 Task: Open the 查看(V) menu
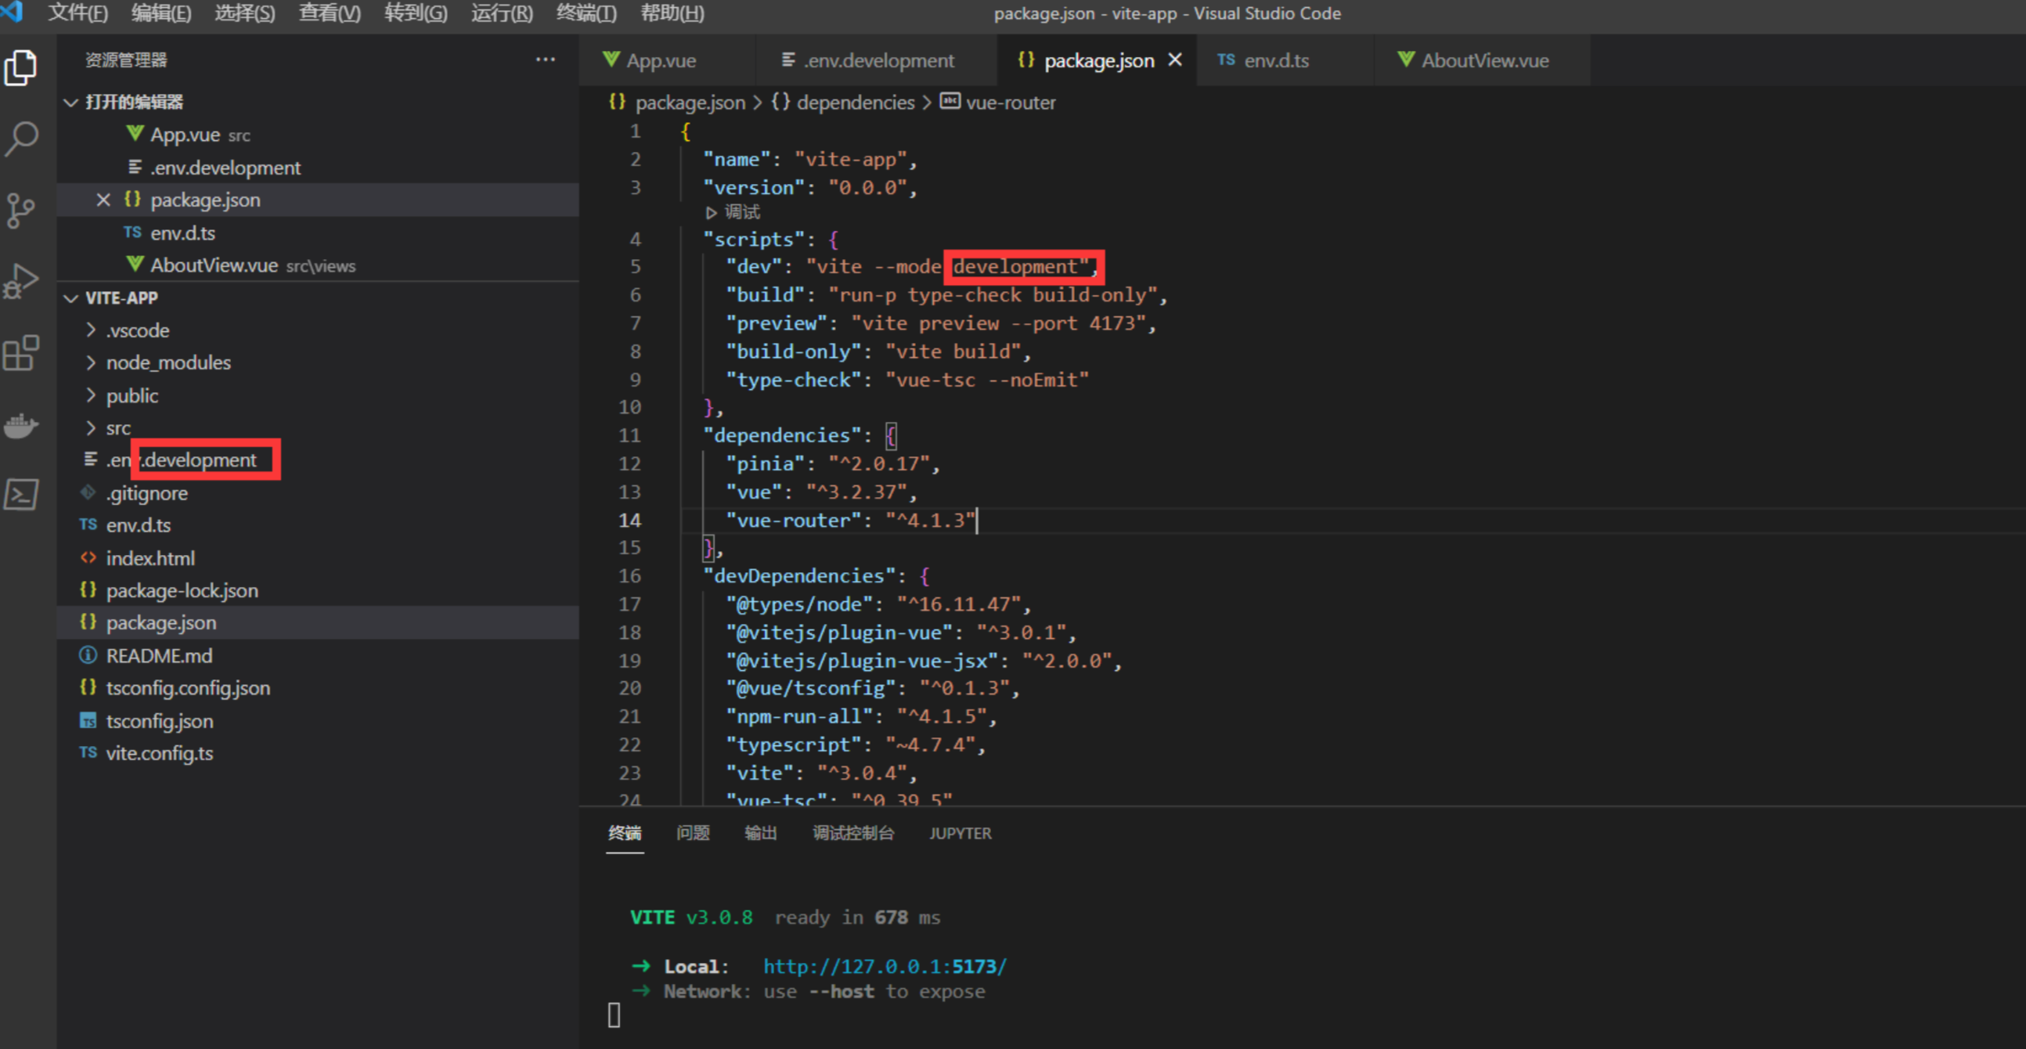click(330, 13)
